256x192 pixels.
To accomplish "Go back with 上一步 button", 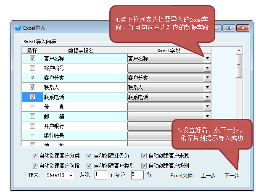I will coord(208,175).
